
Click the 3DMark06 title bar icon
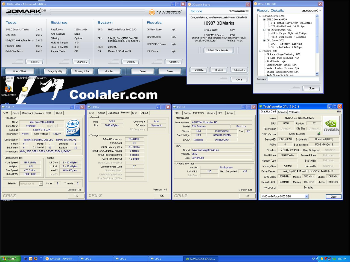point(4,4)
